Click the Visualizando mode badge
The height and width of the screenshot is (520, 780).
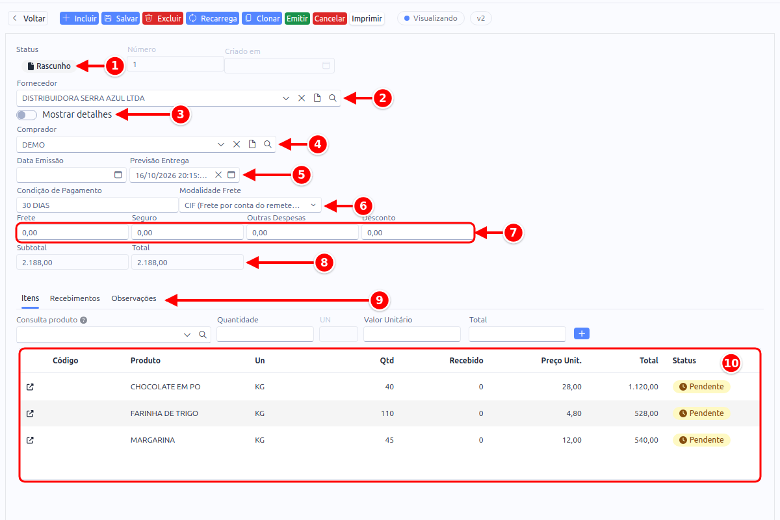pos(431,18)
